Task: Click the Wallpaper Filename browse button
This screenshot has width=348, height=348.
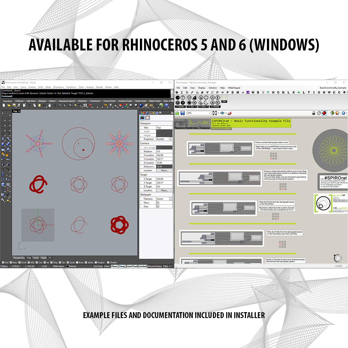Action: click(x=171, y=199)
